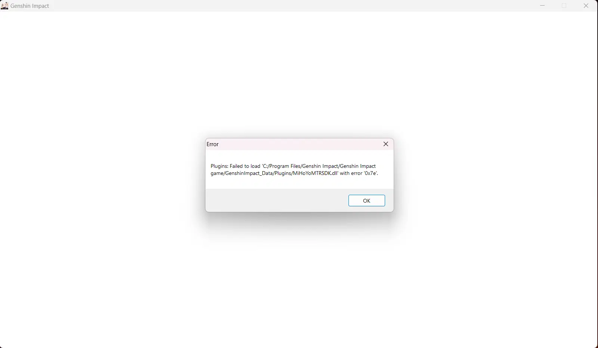
Task: Select the "Plugins:" word in the message
Action: (x=219, y=166)
